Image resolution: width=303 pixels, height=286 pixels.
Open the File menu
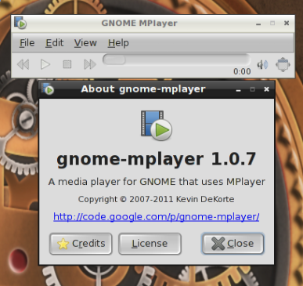coord(27,43)
